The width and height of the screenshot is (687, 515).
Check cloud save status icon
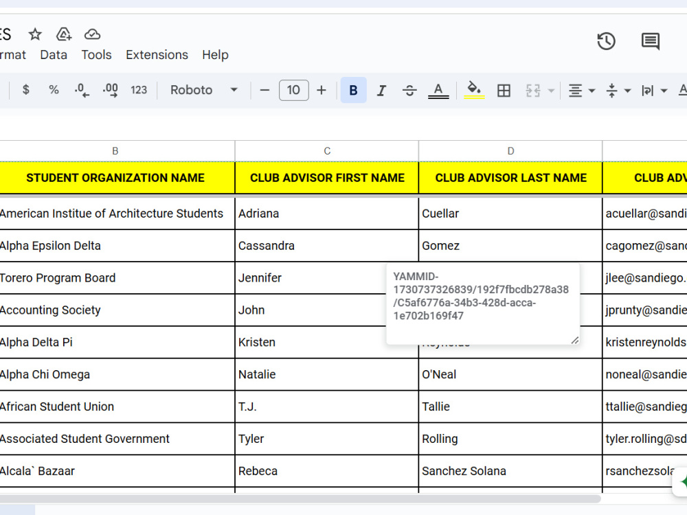[93, 34]
